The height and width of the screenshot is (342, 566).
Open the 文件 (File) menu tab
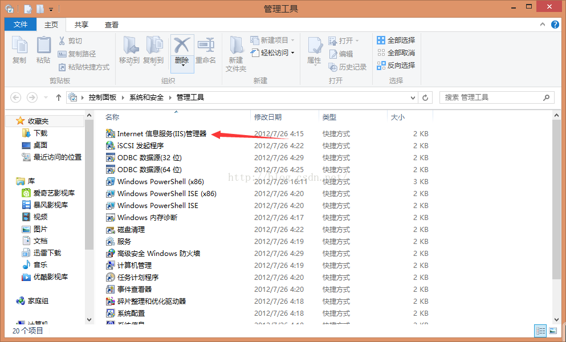coord(21,24)
